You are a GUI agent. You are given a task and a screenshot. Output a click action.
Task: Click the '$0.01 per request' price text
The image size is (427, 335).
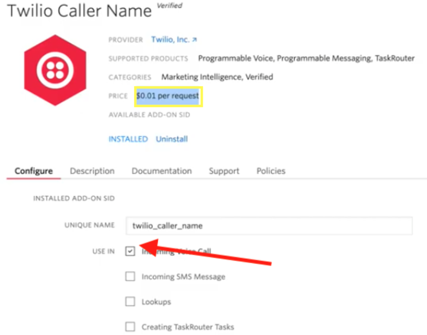point(168,96)
